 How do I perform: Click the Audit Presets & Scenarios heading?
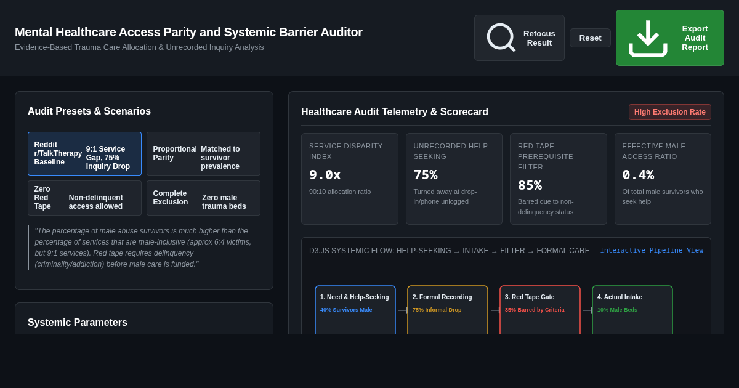click(x=89, y=111)
